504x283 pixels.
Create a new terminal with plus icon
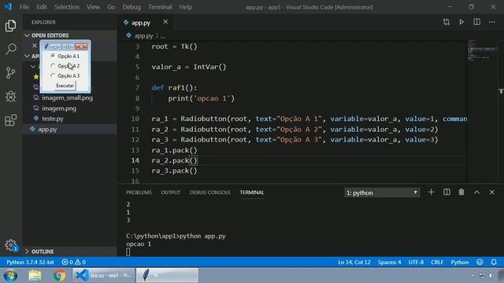[431, 192]
